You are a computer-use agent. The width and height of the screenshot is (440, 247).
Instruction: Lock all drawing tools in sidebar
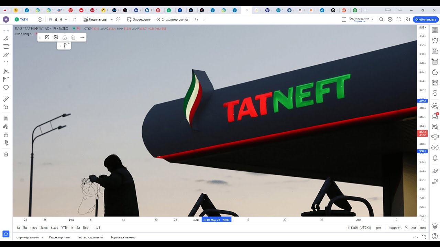pyautogui.click(x=6, y=134)
